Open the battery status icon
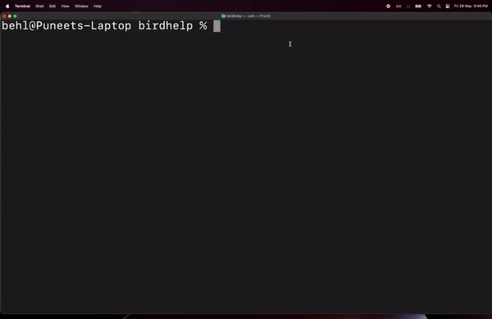 pos(418,7)
